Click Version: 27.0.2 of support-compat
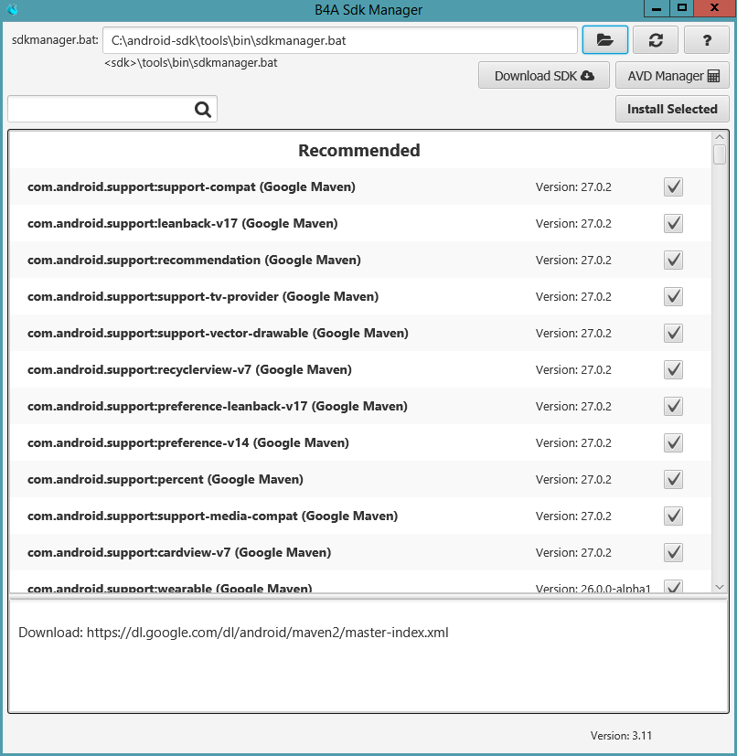Image resolution: width=737 pixels, height=756 pixels. 573,187
